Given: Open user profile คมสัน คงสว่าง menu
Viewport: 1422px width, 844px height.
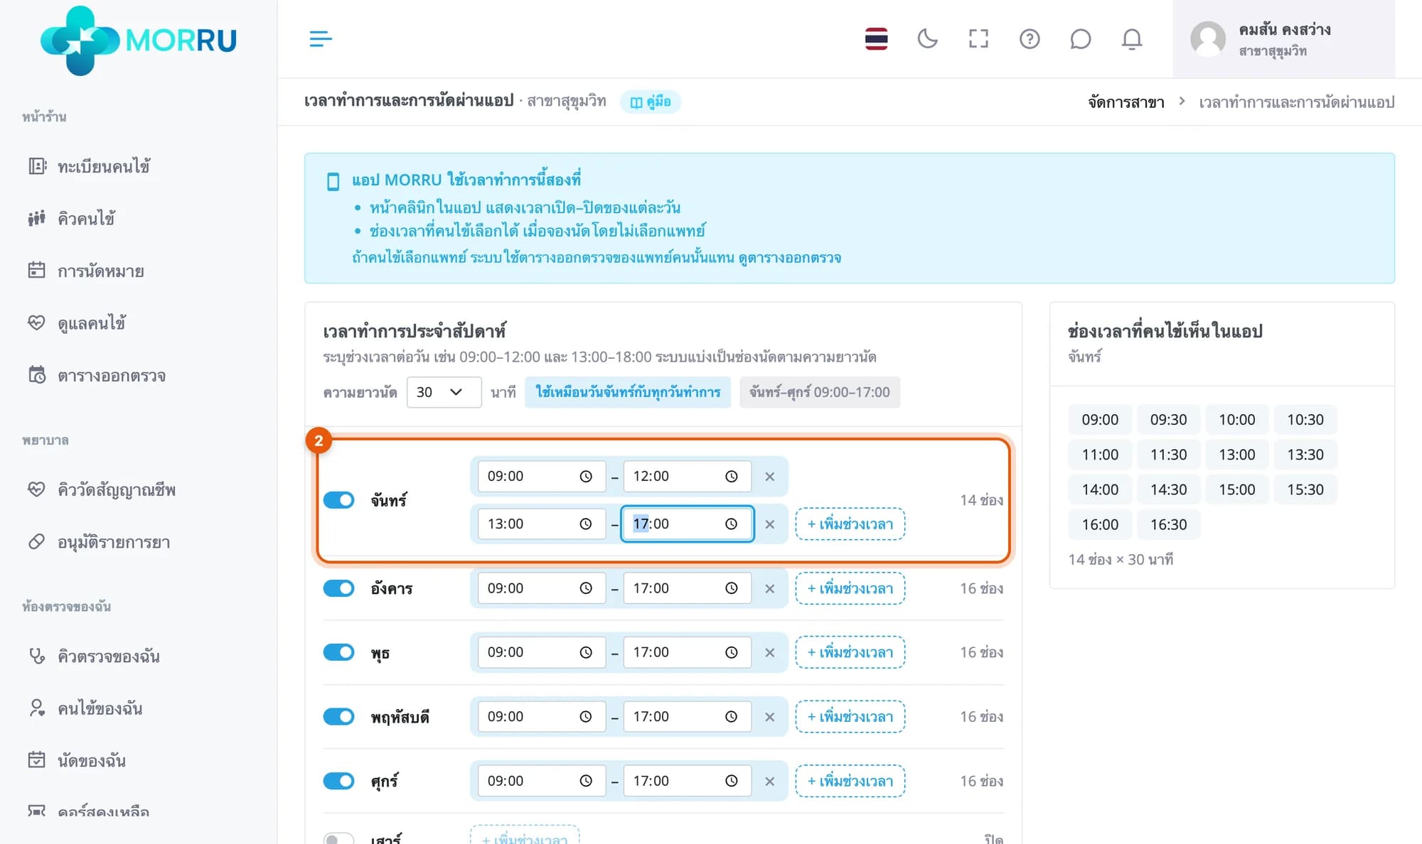Looking at the screenshot, I should tap(1283, 39).
